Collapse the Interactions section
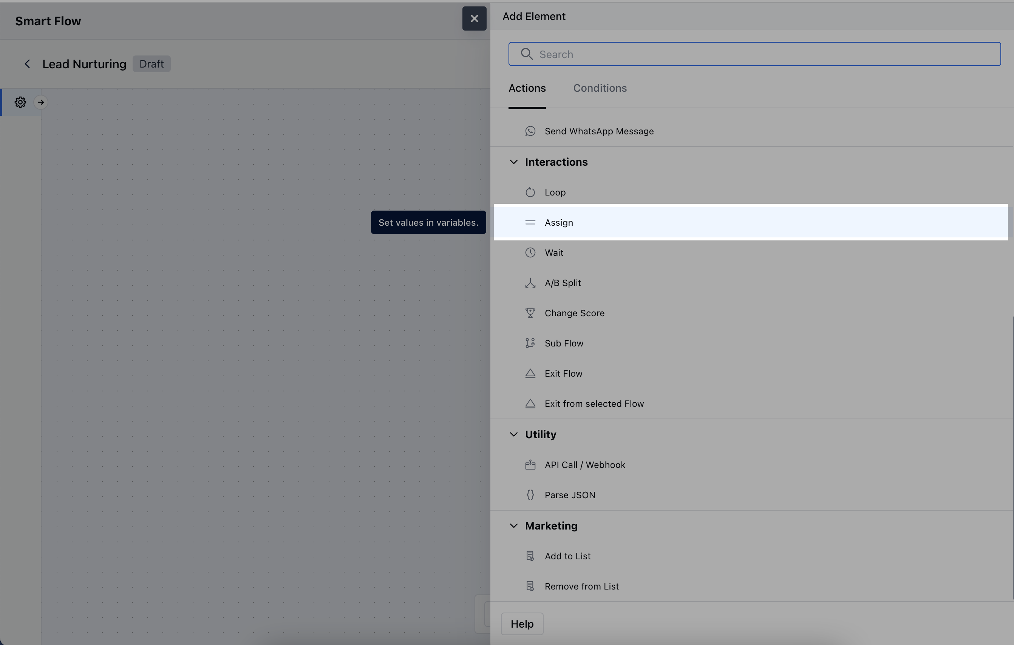 coord(514,162)
